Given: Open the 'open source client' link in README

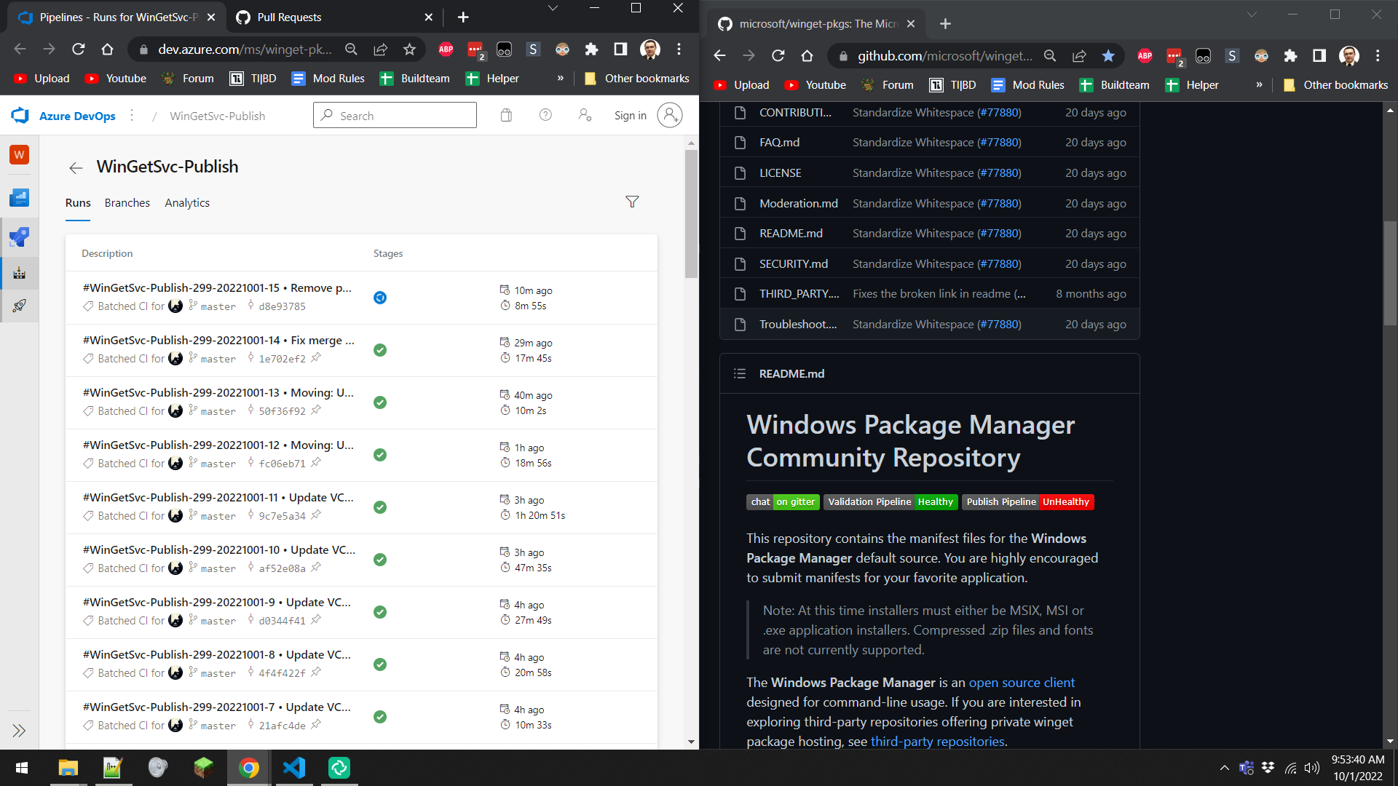Looking at the screenshot, I should (x=1022, y=683).
